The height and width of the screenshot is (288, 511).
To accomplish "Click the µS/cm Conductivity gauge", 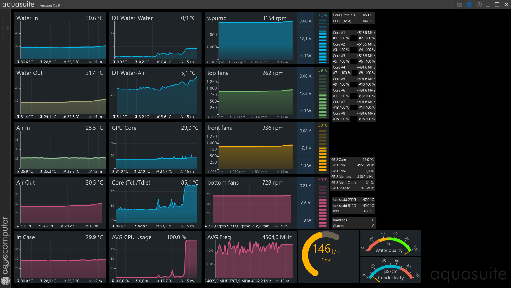I will pyautogui.click(x=390, y=270).
